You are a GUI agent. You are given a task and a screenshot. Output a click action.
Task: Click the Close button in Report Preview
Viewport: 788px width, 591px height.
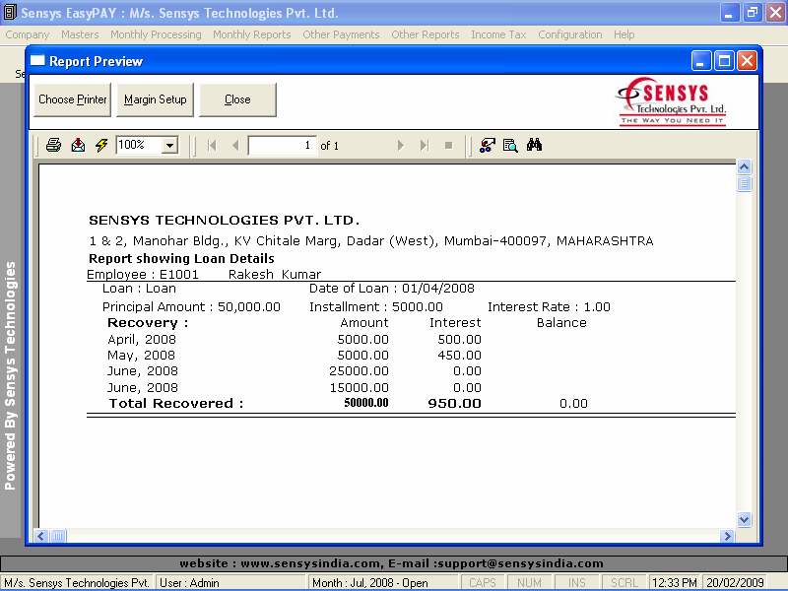click(x=237, y=99)
